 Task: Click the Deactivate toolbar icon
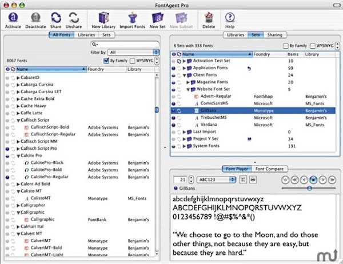point(35,18)
